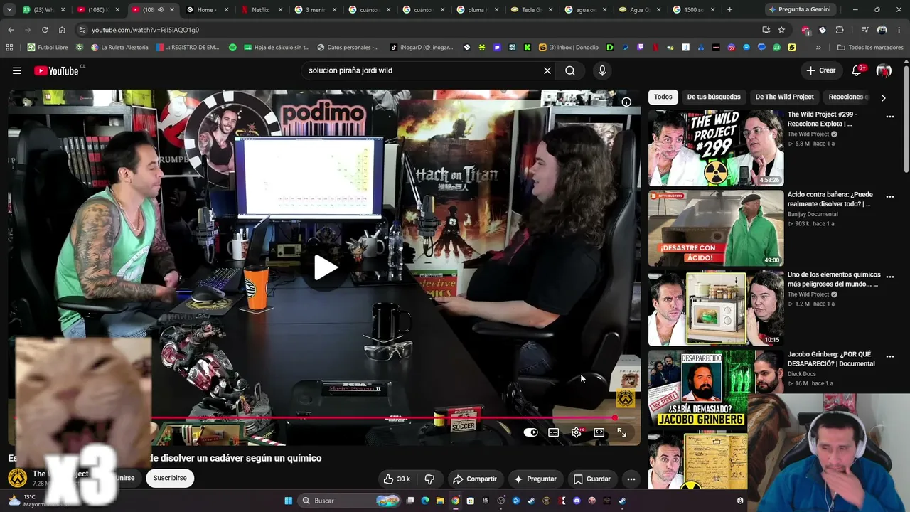Screen dimensions: 910x512
Task: Reload the page
Action: [45, 30]
